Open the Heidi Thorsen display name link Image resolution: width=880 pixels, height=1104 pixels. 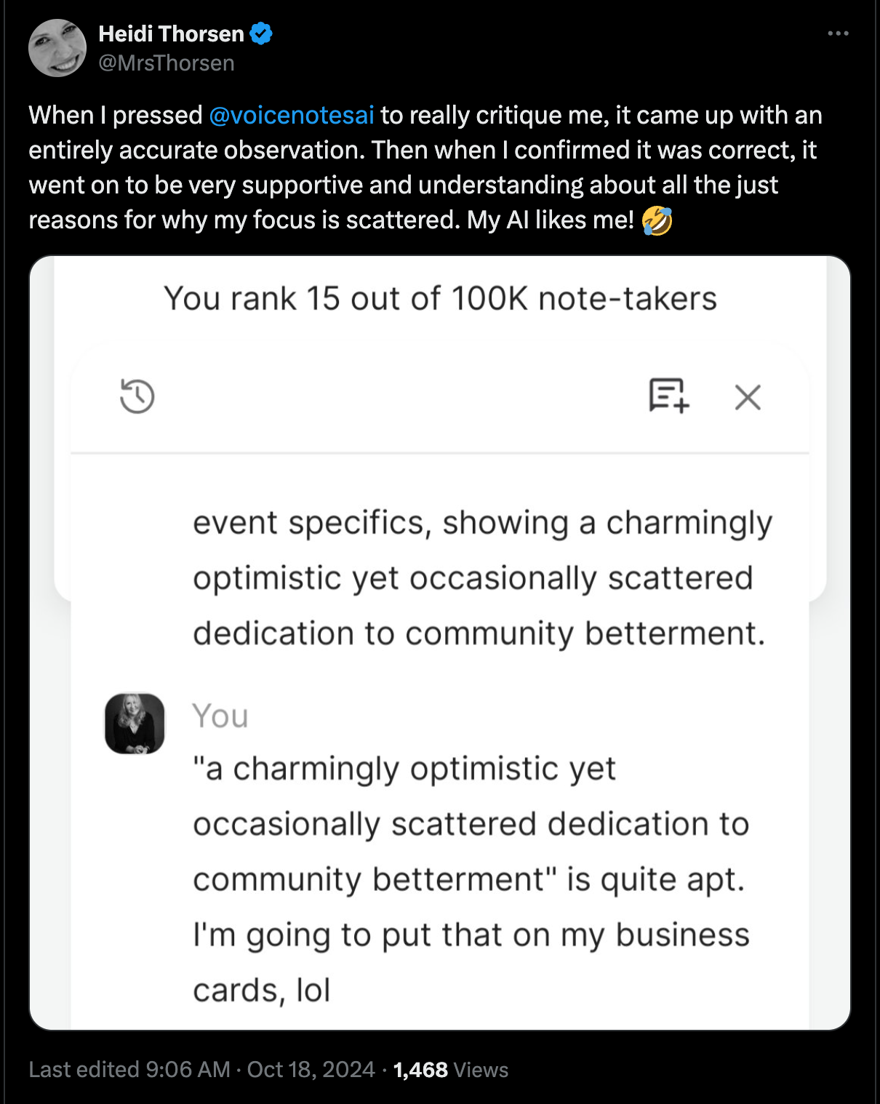[x=171, y=33]
